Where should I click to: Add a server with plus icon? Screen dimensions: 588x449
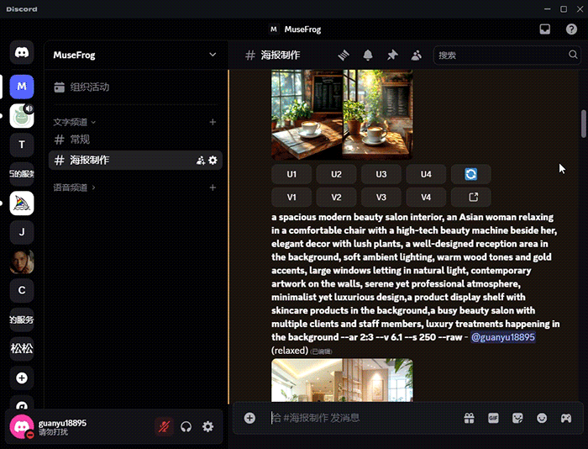click(x=22, y=378)
